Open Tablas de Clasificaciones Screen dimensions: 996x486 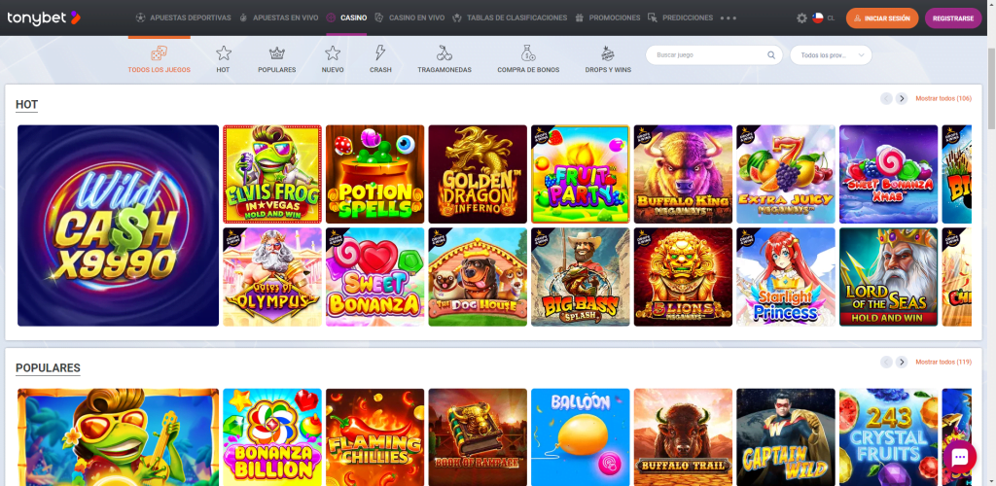(510, 17)
